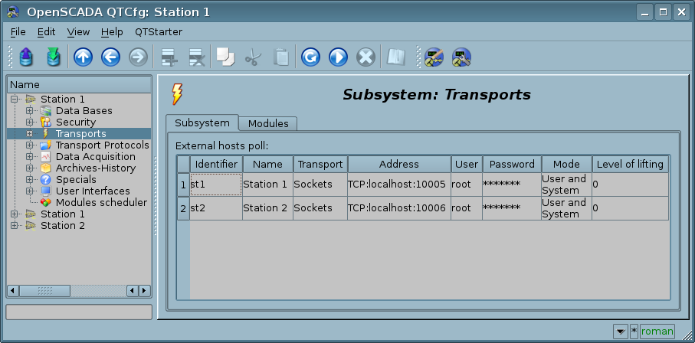
Task: Expand the Data Bases tree node
Action: tap(30, 111)
